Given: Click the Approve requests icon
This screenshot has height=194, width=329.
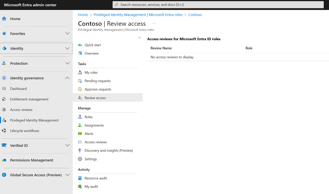Looking at the screenshot, I should tap(80, 89).
